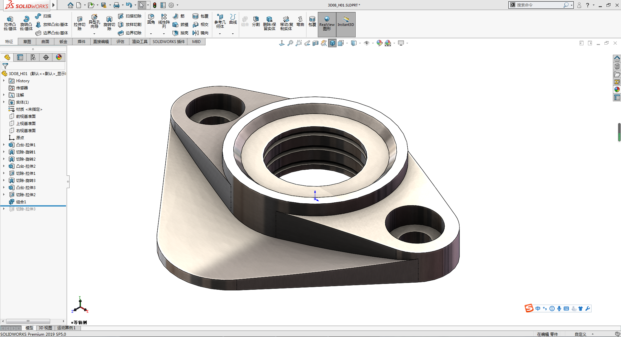Click the Wrap (包覆) tool next to Rib
The image size is (621, 337).
(x=201, y=16)
